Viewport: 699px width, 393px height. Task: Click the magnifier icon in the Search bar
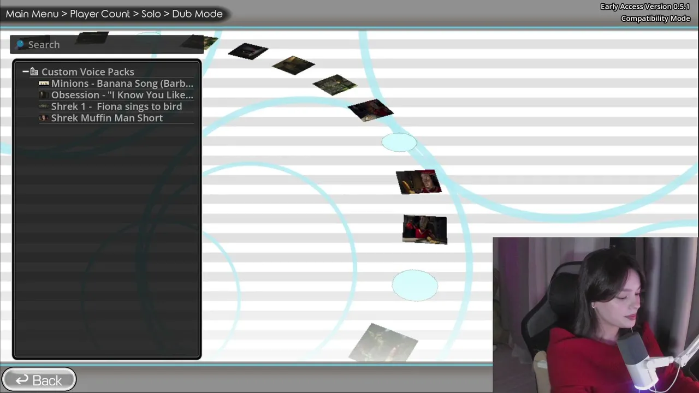[x=21, y=44]
